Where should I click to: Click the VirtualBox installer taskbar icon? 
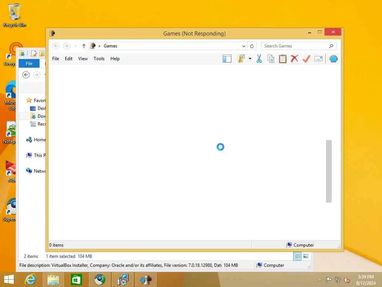(123, 280)
